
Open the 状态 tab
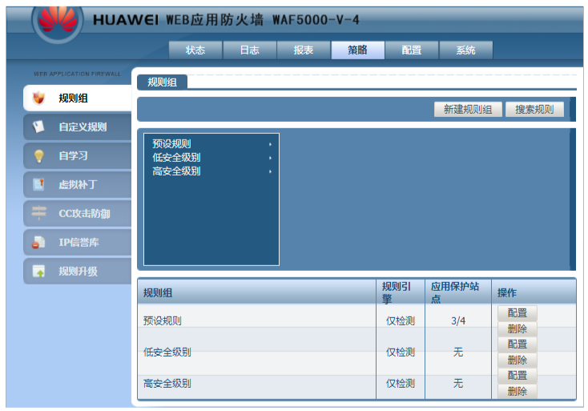coord(195,50)
